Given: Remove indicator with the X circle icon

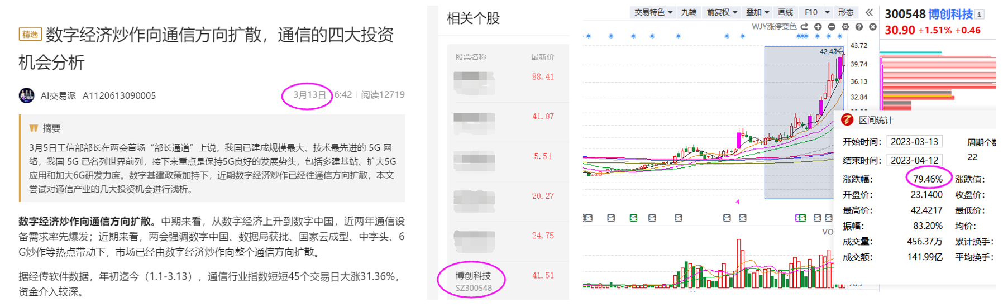Looking at the screenshot, I should coord(872,26).
